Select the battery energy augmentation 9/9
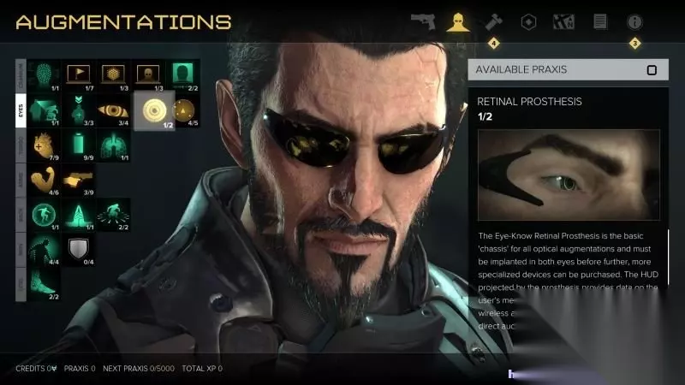685x385 pixels. [x=79, y=145]
